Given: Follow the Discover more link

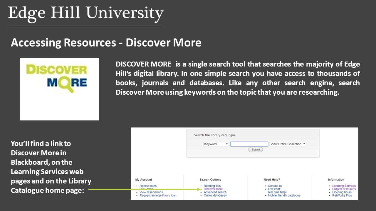Looking at the screenshot, I should (213, 189).
